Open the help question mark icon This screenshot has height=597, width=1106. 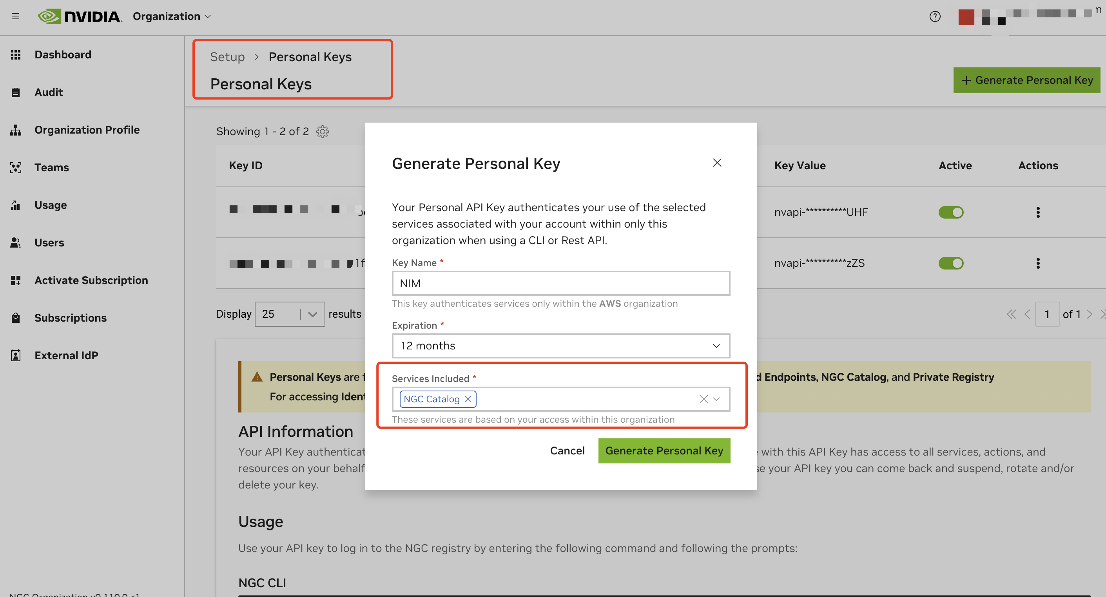point(935,17)
